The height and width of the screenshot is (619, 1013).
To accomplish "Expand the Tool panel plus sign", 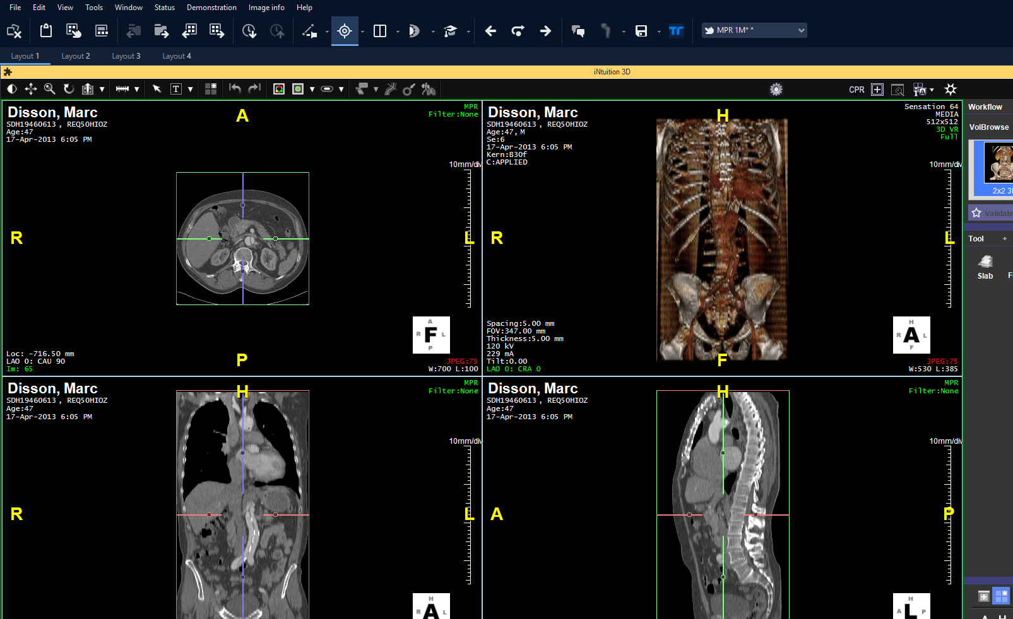I will click(1004, 239).
